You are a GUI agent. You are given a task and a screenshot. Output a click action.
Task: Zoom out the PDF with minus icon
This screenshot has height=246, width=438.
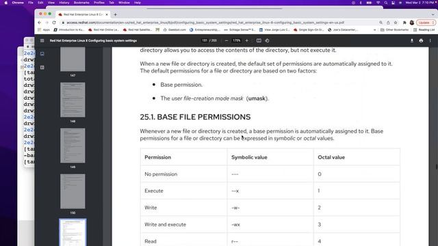tap(227, 41)
